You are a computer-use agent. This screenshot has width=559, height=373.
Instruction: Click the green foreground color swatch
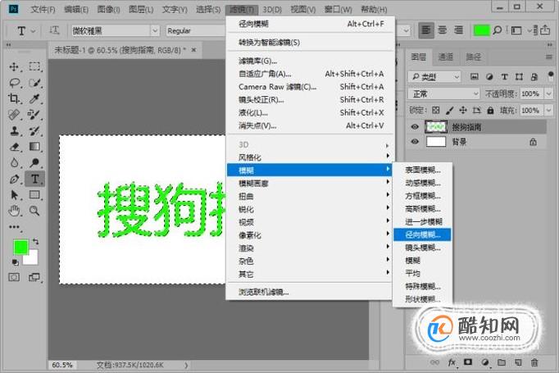[20, 247]
